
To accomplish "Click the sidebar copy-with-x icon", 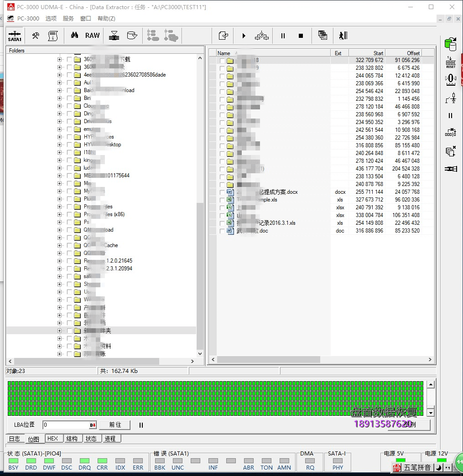I will point(451,151).
